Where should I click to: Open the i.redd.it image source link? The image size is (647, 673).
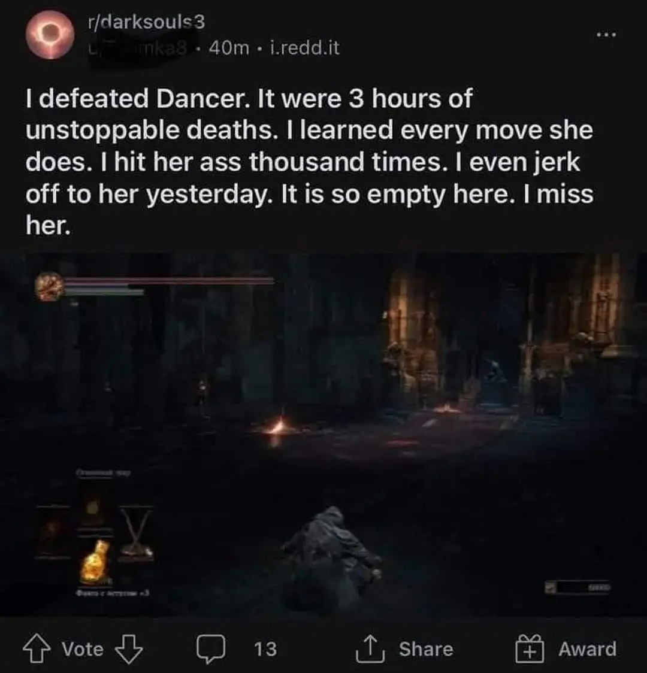305,48
